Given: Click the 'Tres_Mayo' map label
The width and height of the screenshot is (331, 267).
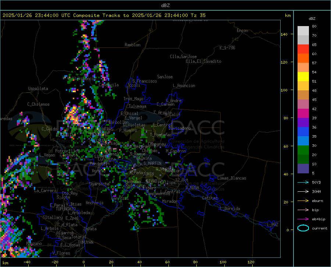Looking at the screenshot, I should [x=133, y=99].
